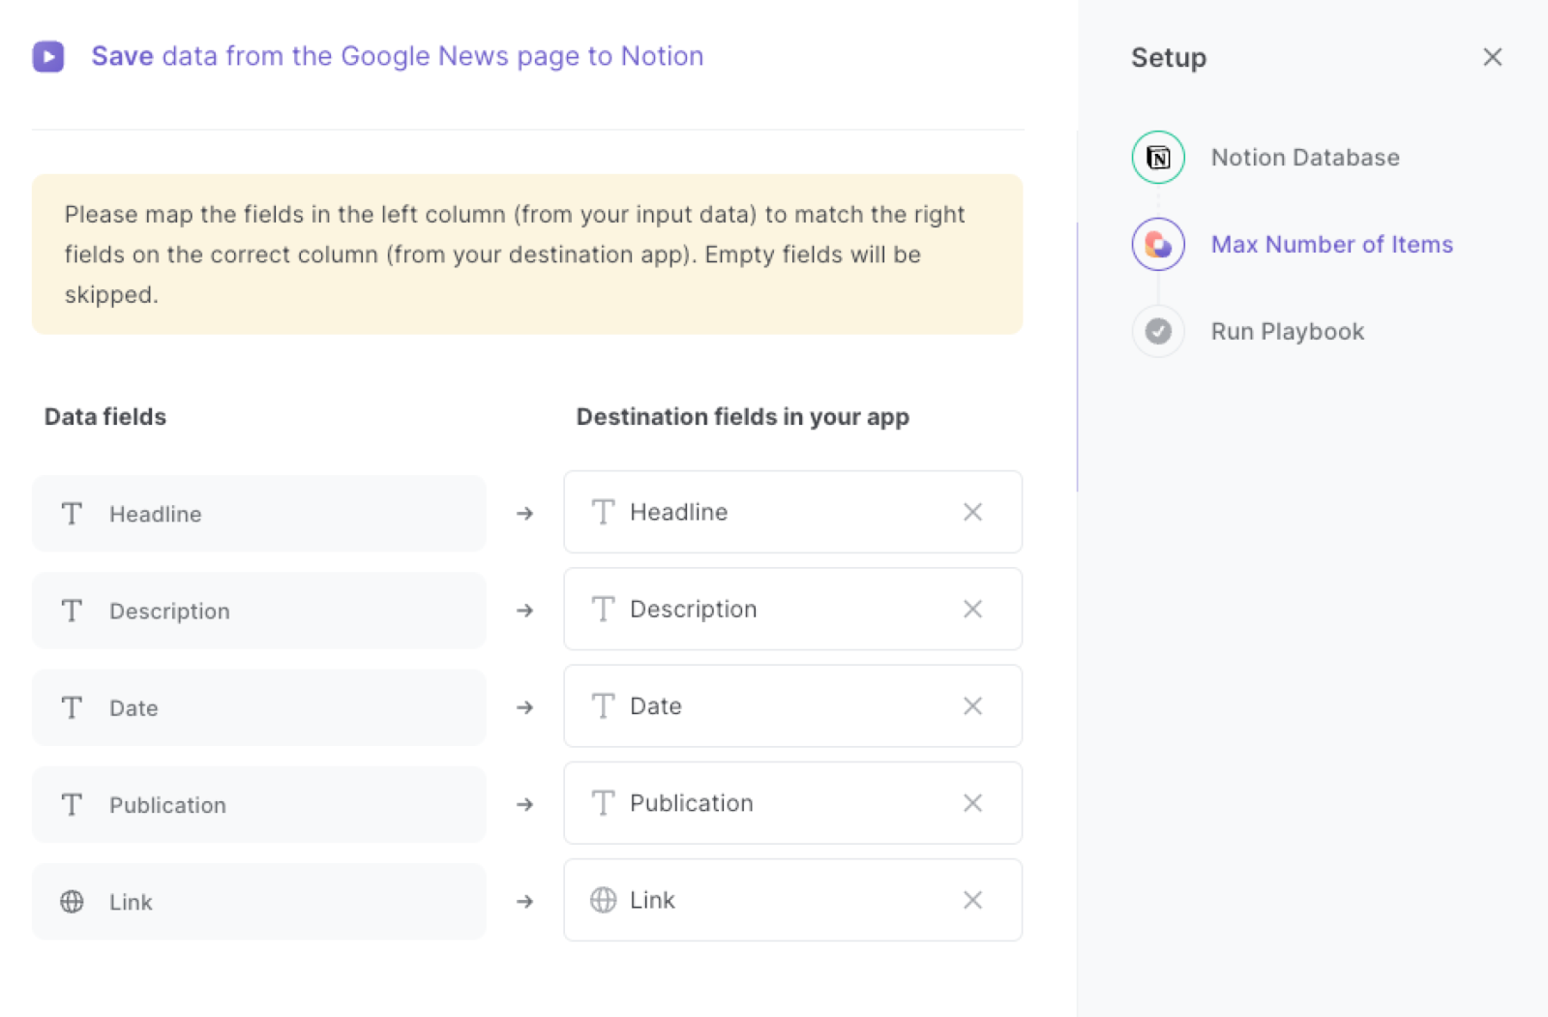Click the Setup panel heading
Image resolution: width=1548 pixels, height=1017 pixels.
coord(1169,57)
